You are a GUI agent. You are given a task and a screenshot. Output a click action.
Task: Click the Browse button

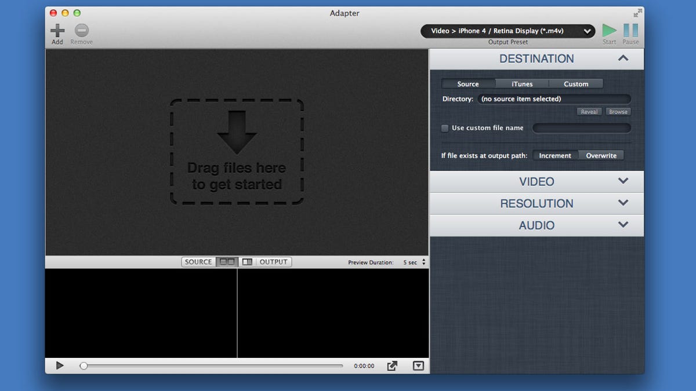coord(618,112)
